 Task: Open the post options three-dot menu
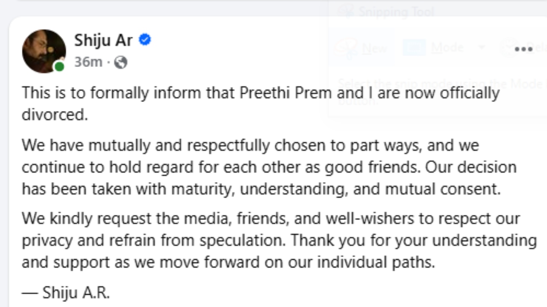click(x=523, y=49)
